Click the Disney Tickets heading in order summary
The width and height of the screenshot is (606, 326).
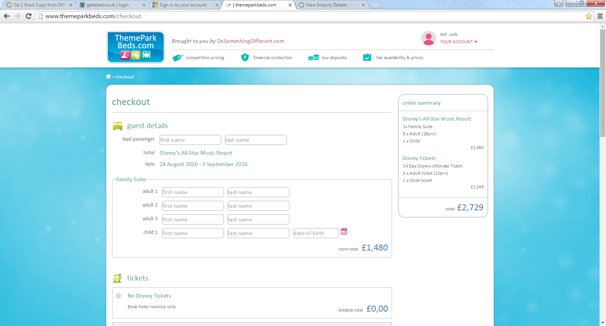(419, 158)
